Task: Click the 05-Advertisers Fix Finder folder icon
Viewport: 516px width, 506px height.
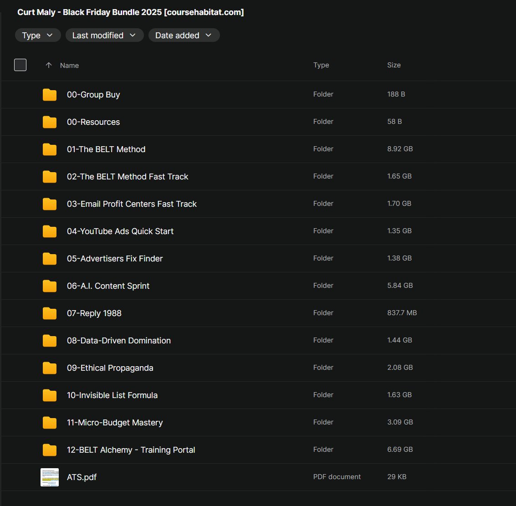Action: (x=50, y=259)
